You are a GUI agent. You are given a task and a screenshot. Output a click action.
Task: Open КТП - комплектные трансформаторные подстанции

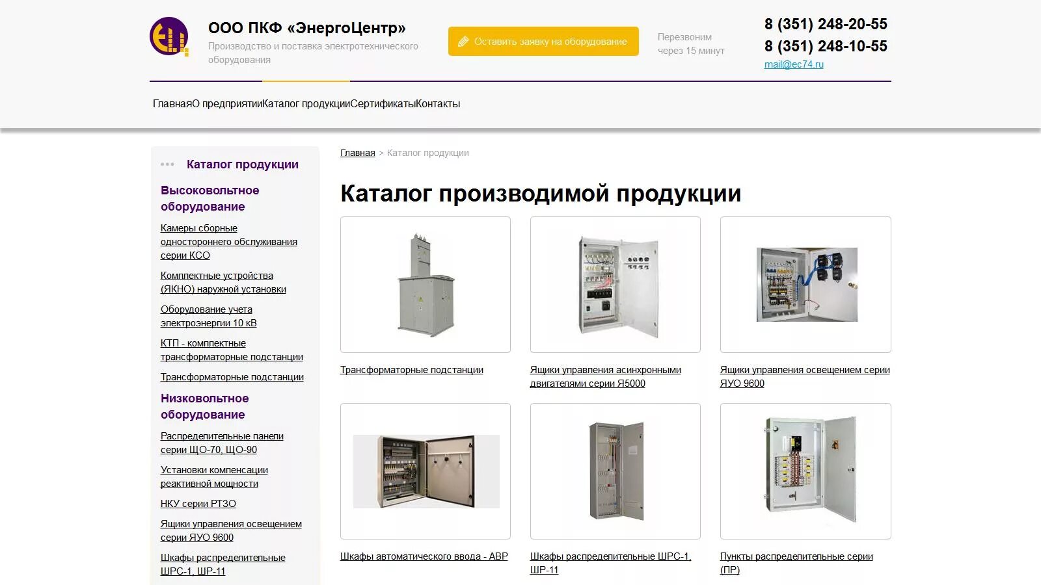[232, 350]
